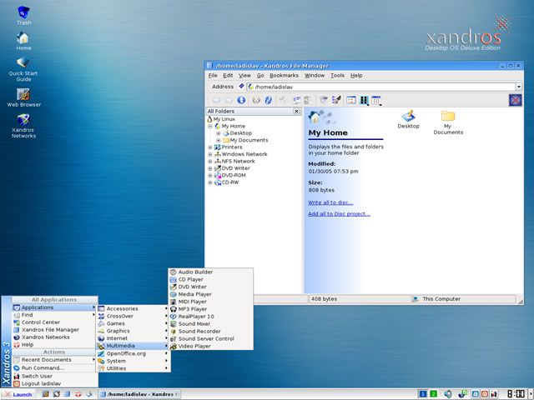Open the Quick Start Guide desktop icon

pyautogui.click(x=23, y=63)
